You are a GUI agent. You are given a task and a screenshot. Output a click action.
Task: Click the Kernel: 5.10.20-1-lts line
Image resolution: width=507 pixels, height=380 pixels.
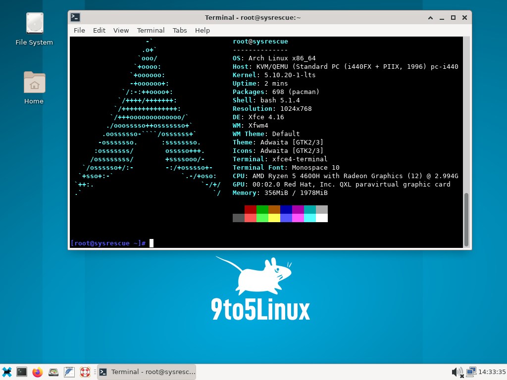click(x=274, y=75)
